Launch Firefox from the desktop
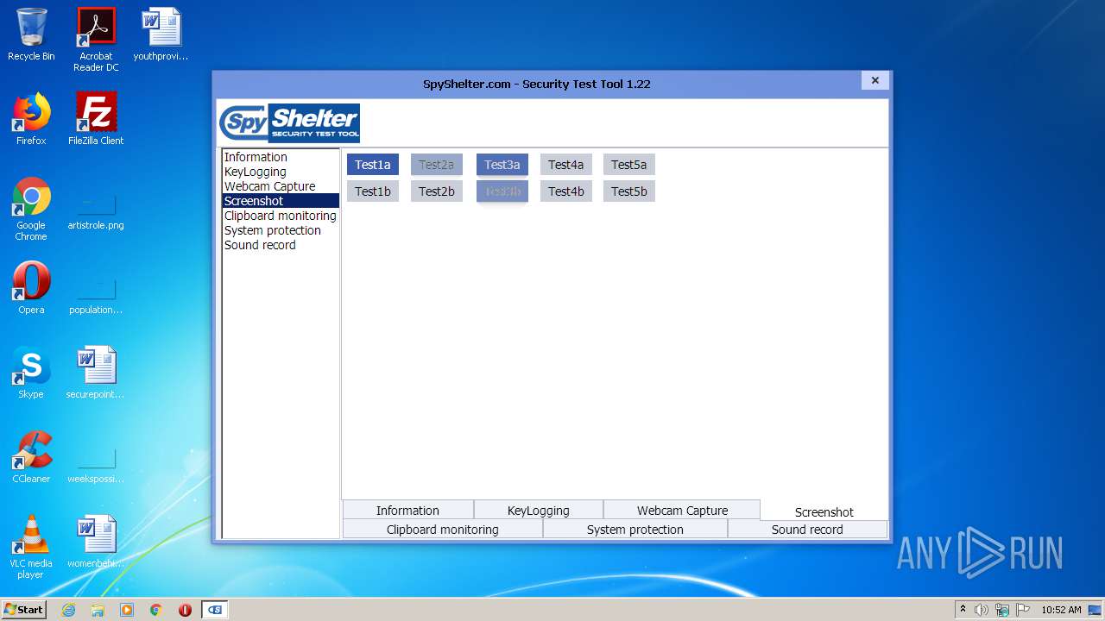 pos(31,119)
